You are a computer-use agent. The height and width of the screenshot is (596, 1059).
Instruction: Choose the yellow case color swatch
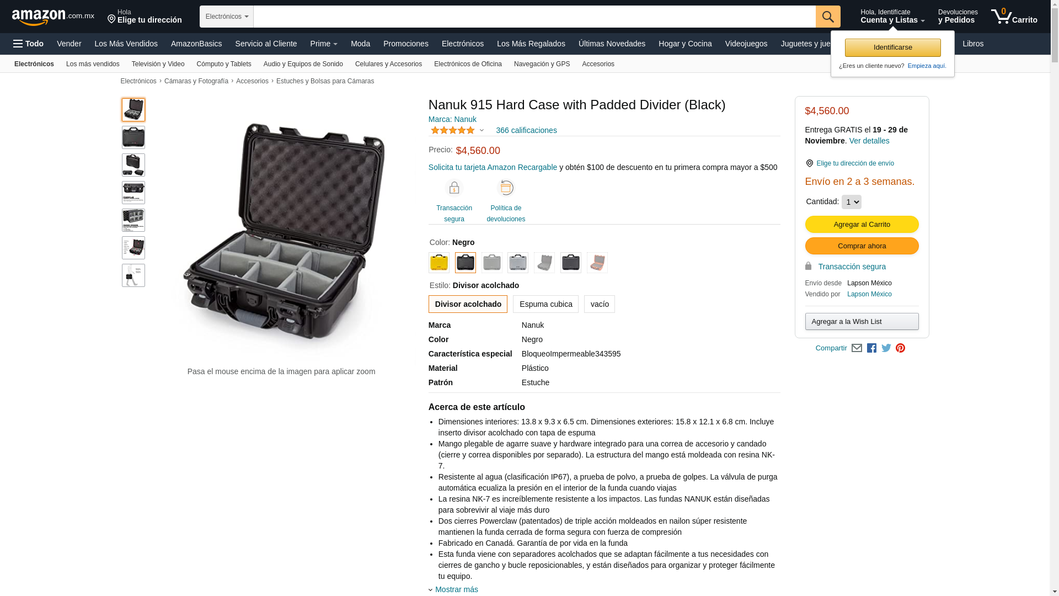(x=439, y=263)
